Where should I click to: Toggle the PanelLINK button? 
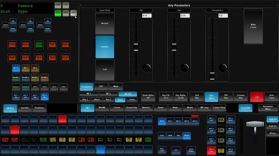tap(245, 108)
